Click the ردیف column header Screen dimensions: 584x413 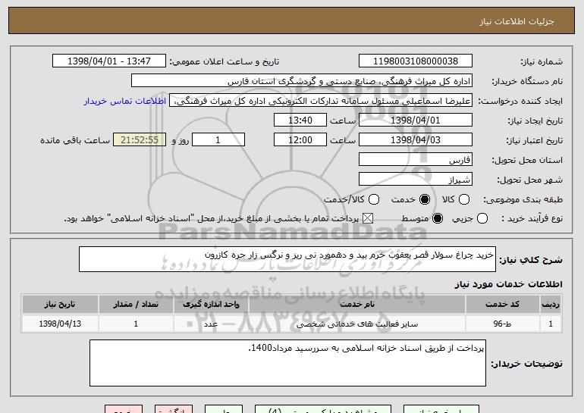551,305
